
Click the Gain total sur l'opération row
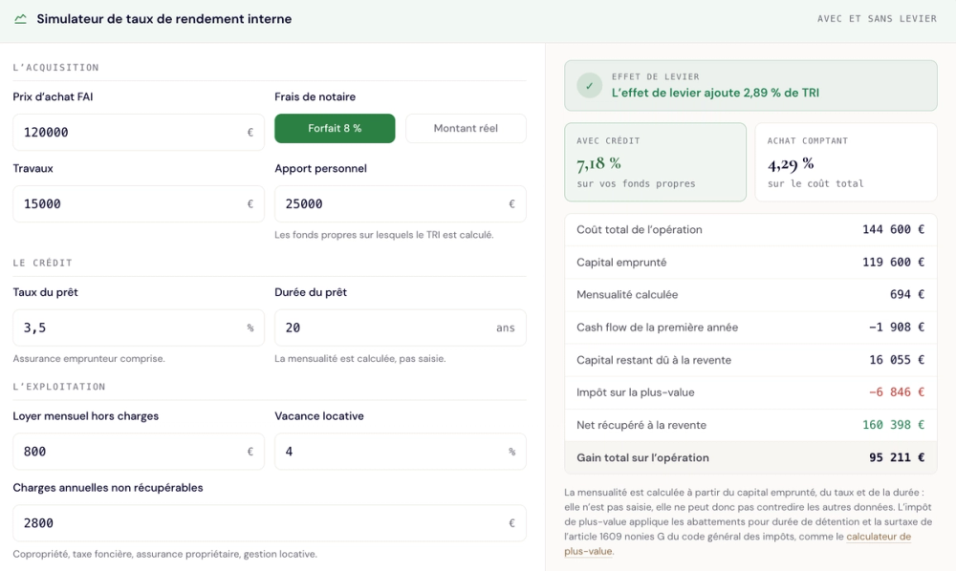tap(750, 457)
